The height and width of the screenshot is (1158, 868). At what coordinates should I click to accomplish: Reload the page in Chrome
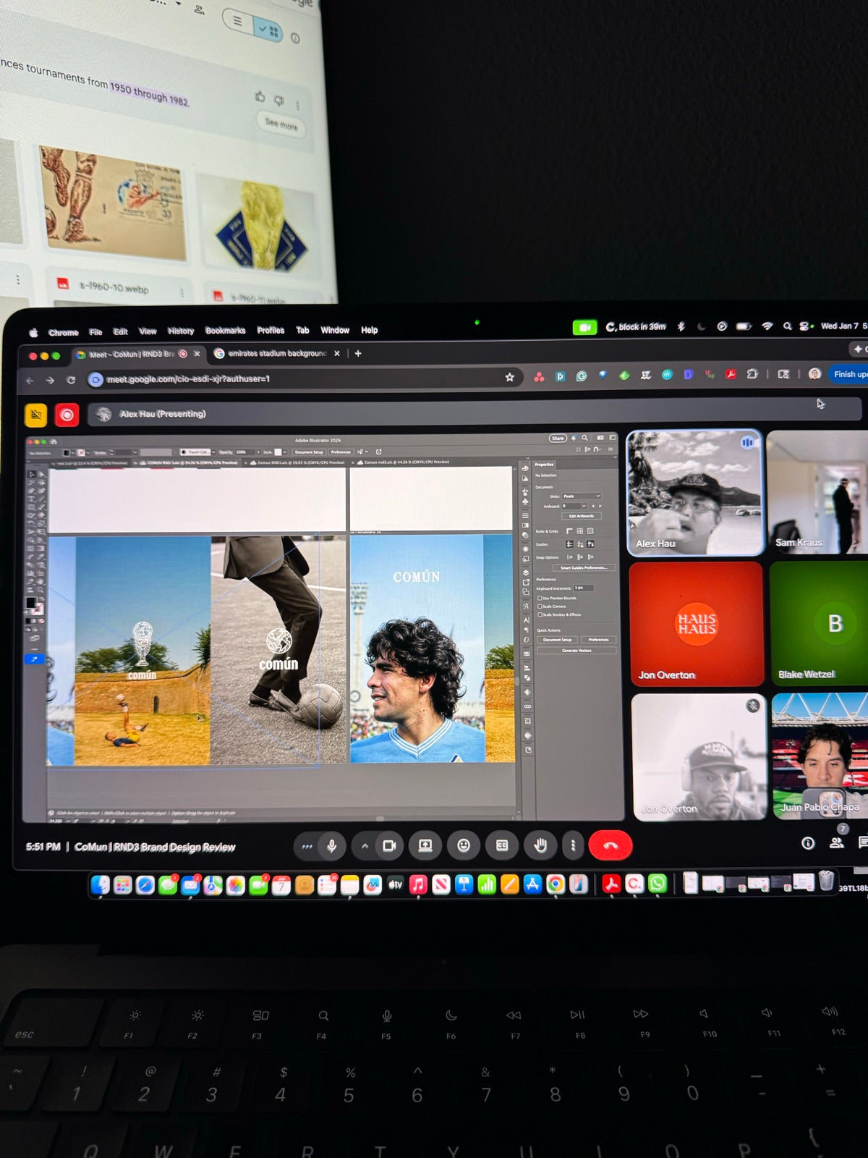tap(71, 380)
